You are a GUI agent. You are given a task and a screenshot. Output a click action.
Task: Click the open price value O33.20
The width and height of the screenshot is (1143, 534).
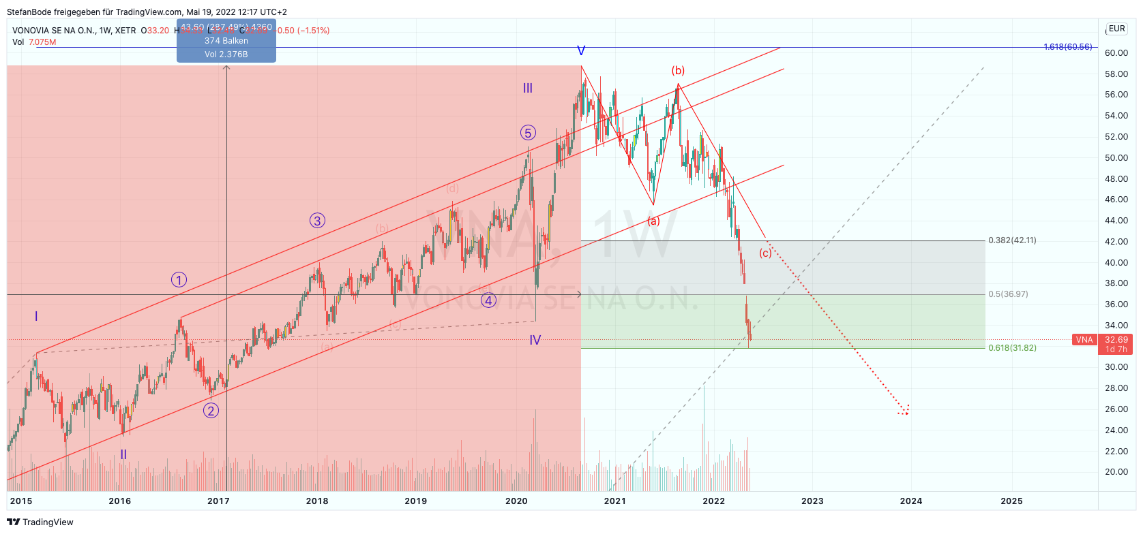coord(155,31)
